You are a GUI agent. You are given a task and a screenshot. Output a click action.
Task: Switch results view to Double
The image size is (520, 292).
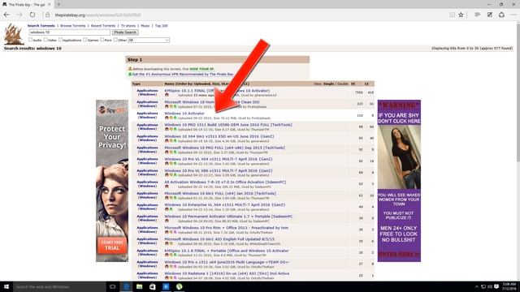click(x=342, y=84)
